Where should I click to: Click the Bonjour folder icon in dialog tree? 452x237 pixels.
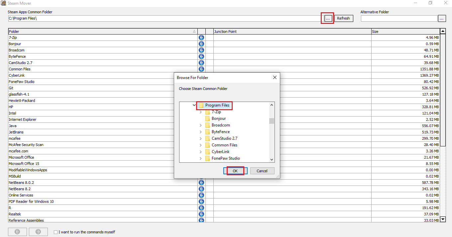pyautogui.click(x=208, y=118)
